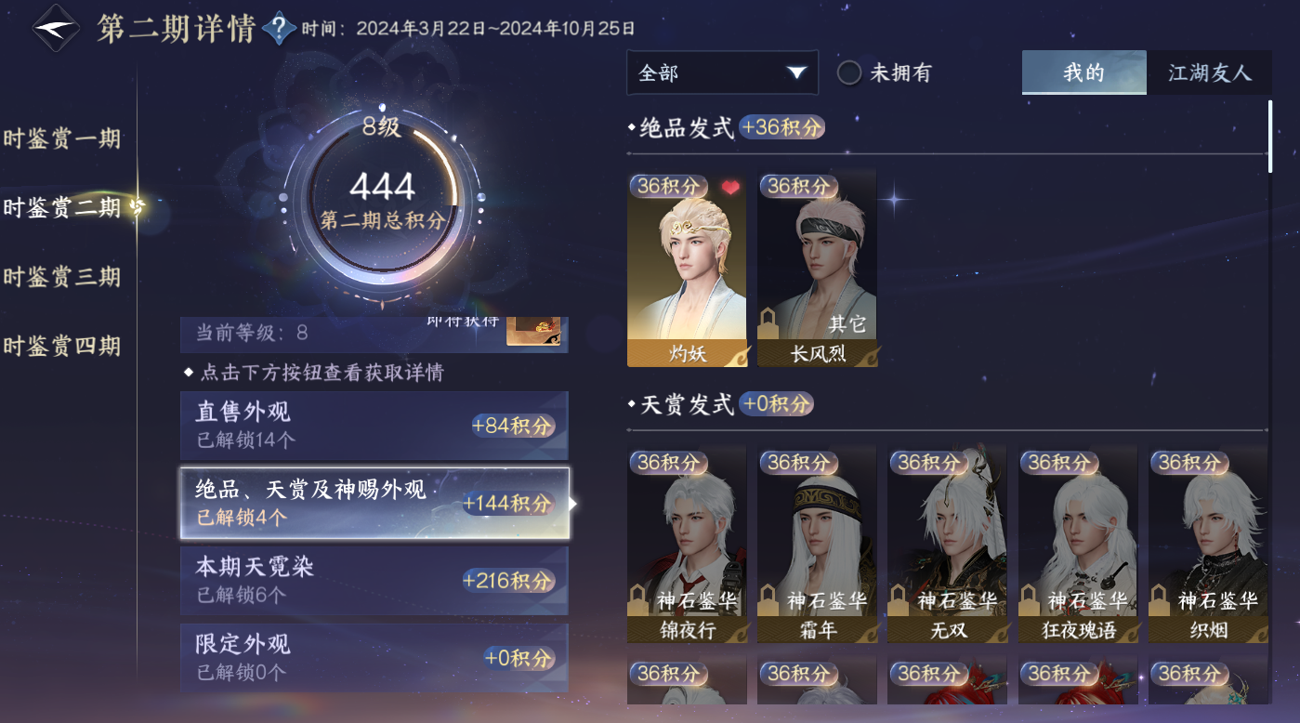This screenshot has width=1300, height=723.
Task: Toggle the 未拥有 filter radio button
Action: click(x=849, y=72)
